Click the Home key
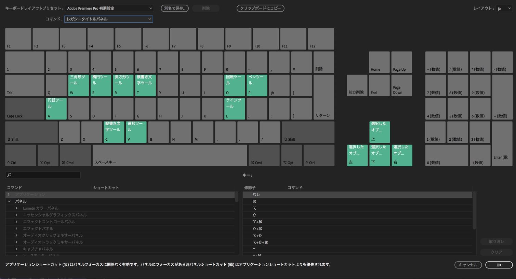The image size is (516, 279). click(x=379, y=62)
